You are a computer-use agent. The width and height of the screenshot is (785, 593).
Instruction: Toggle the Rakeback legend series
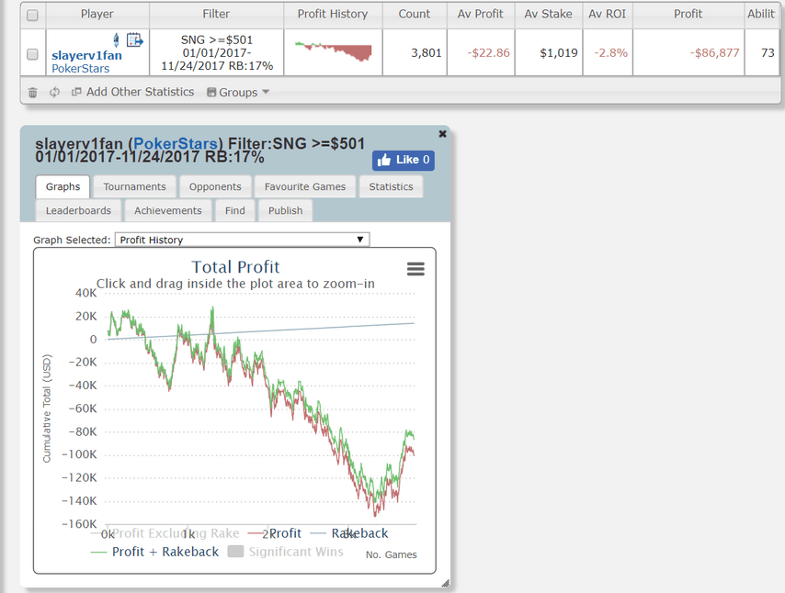pos(349,533)
